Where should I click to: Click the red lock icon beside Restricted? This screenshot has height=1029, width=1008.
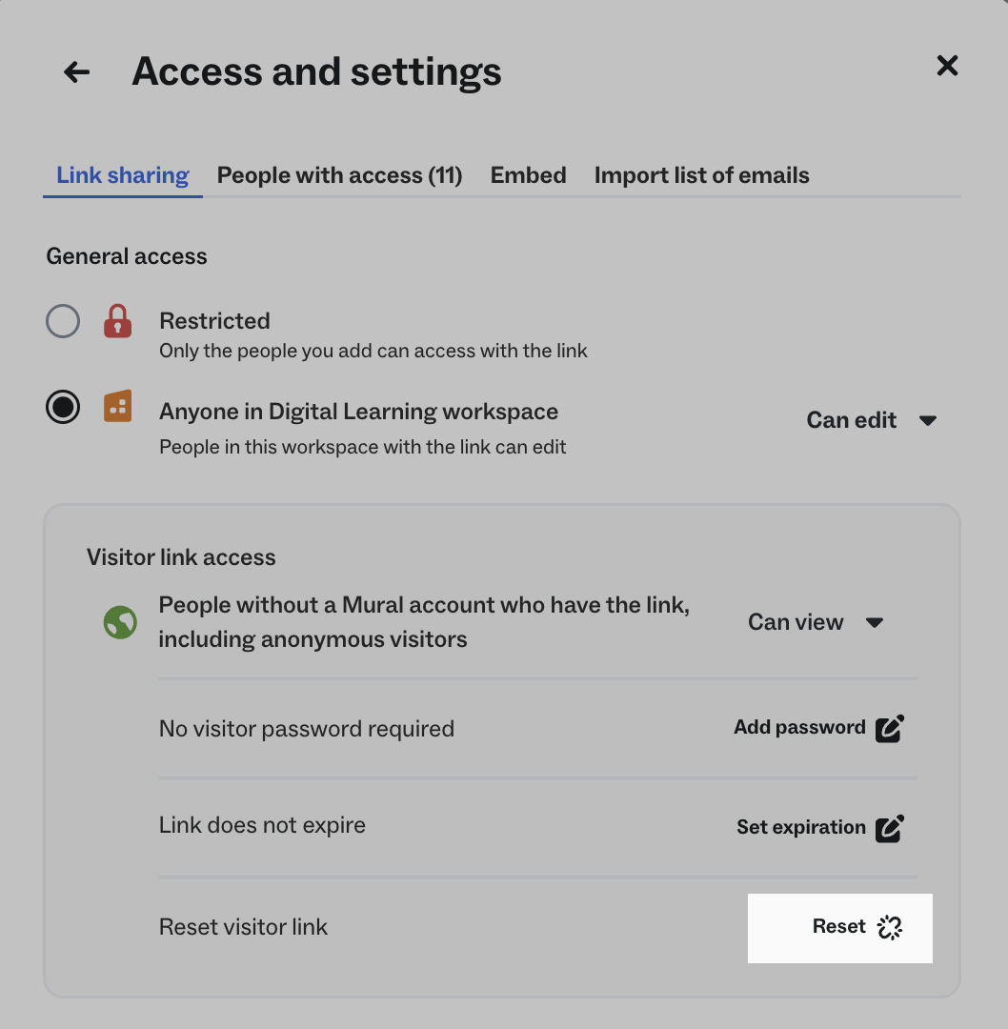(117, 321)
